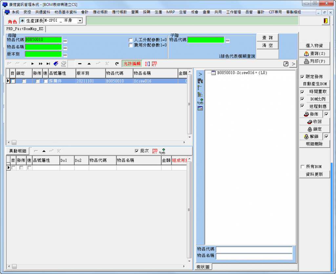Open the 生產 menu

(x=158, y=12)
